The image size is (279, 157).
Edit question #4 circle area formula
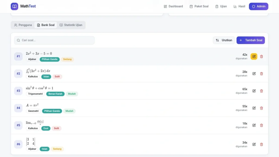pyautogui.click(x=254, y=108)
